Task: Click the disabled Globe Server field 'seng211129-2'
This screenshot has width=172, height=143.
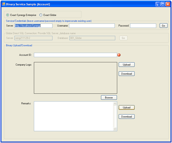Action: click(x=34, y=38)
